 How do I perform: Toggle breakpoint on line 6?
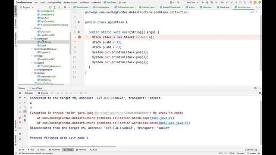79,37
